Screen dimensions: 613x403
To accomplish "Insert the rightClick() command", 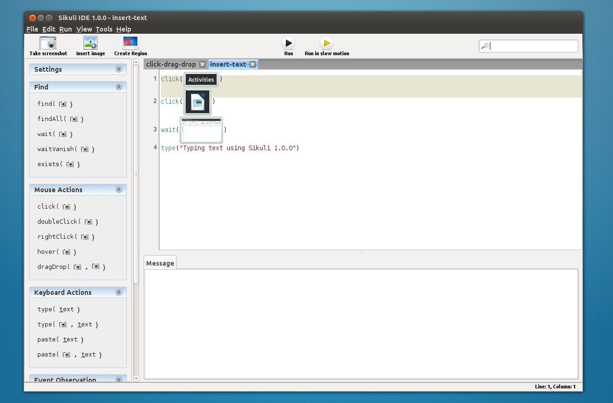I will pos(66,237).
